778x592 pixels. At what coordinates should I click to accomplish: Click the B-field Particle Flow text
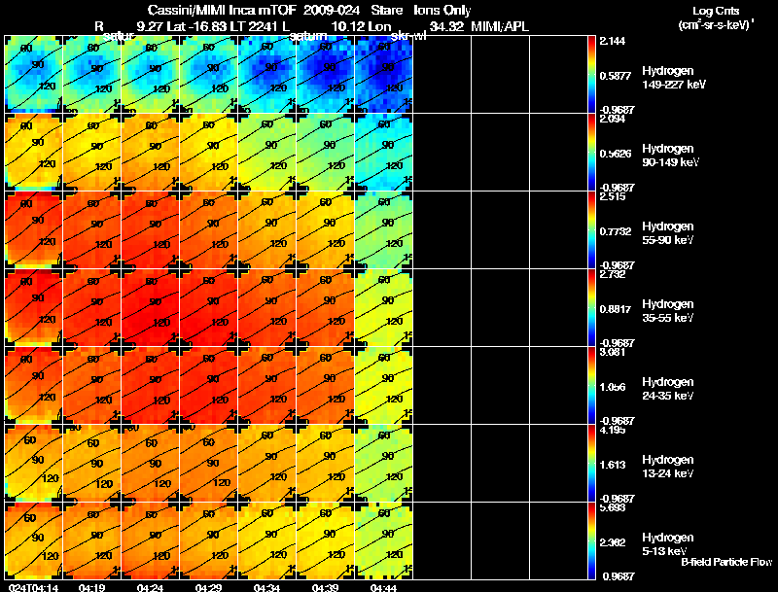click(x=726, y=562)
